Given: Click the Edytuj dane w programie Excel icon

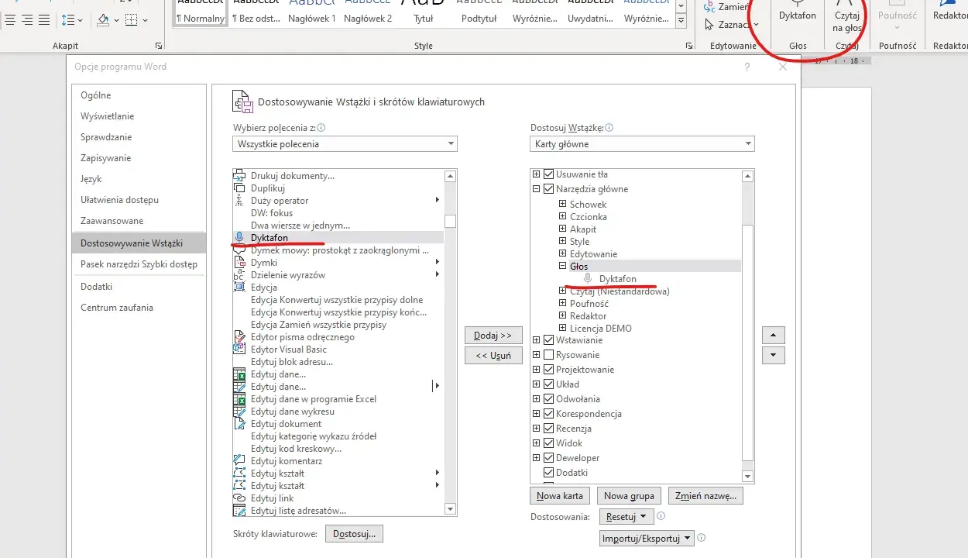Looking at the screenshot, I should click(239, 399).
